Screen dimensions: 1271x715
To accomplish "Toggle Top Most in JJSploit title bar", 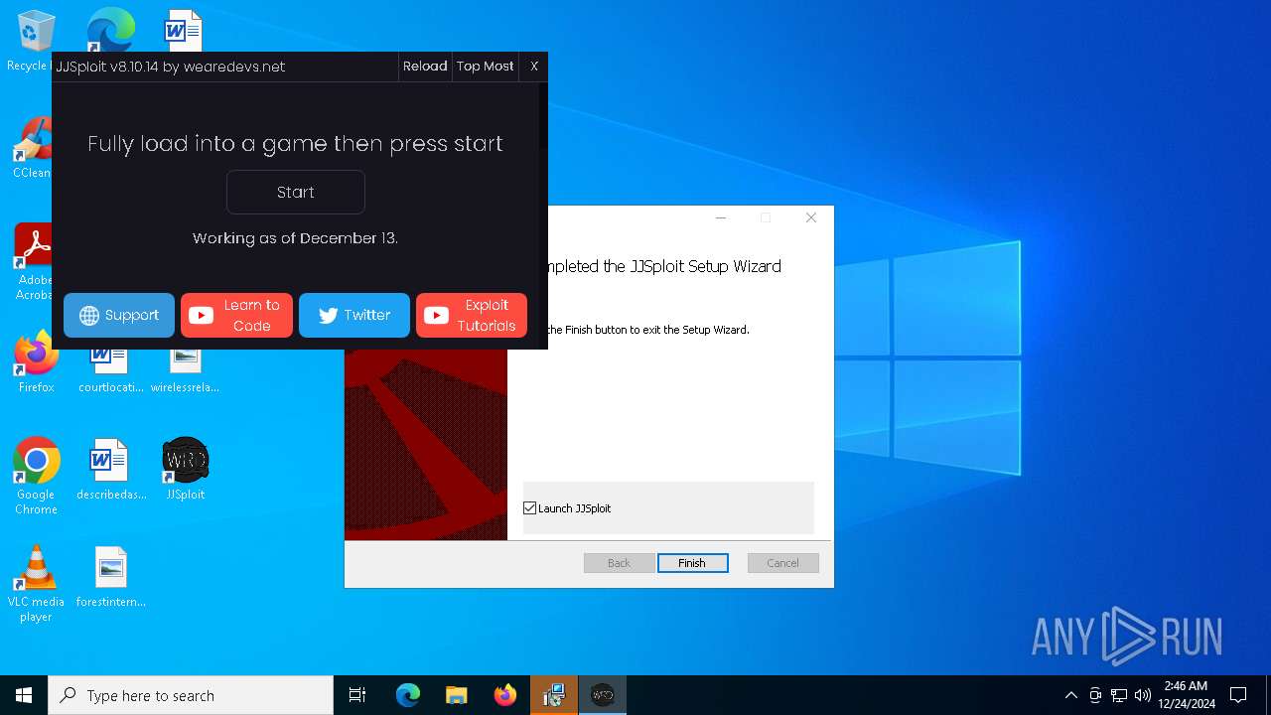I will point(486,67).
